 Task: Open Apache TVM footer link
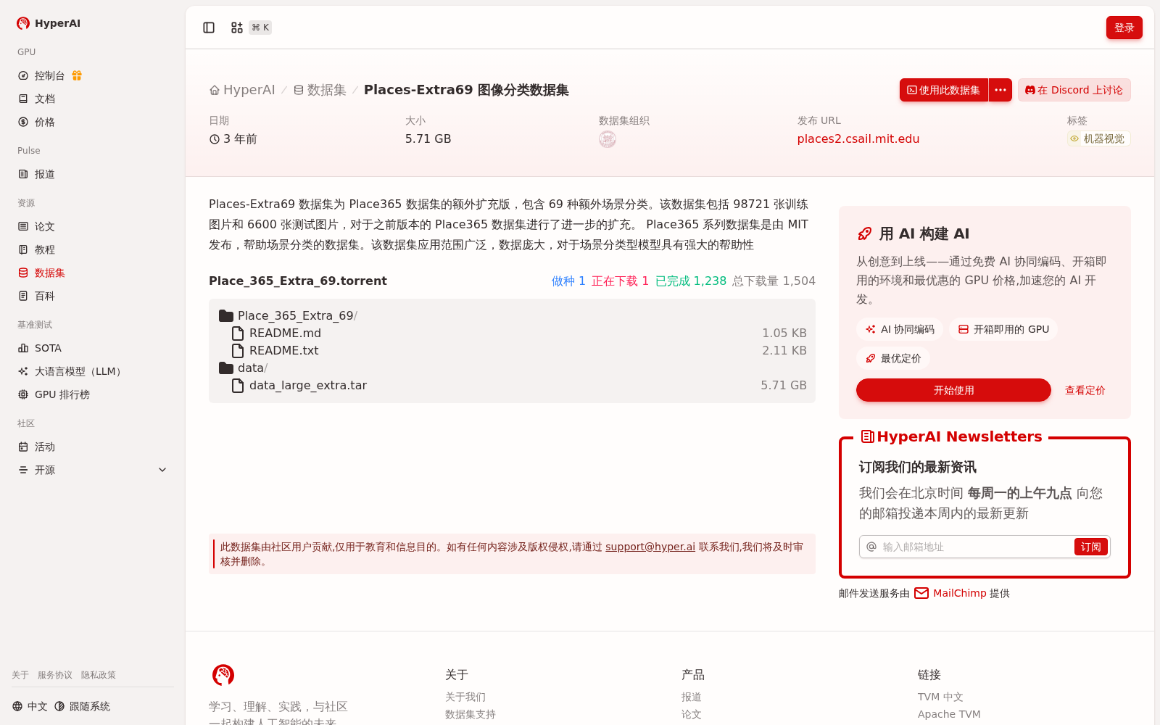click(x=949, y=714)
